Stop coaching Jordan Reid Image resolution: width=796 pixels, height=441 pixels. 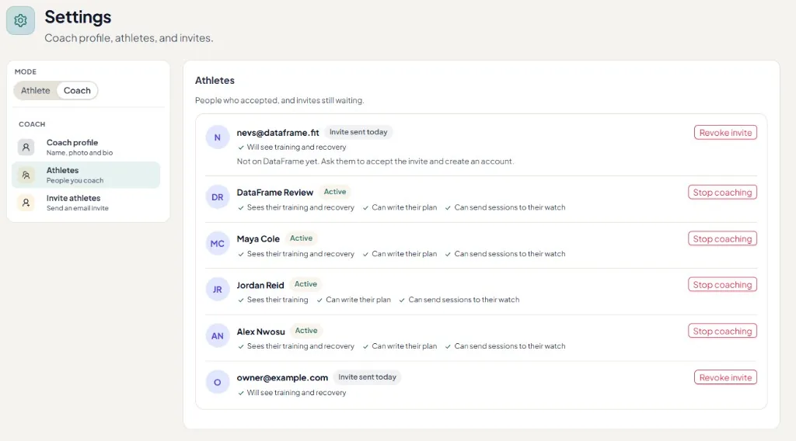coord(722,284)
